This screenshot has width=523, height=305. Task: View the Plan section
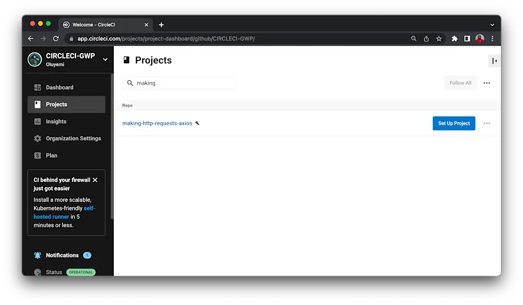point(52,155)
